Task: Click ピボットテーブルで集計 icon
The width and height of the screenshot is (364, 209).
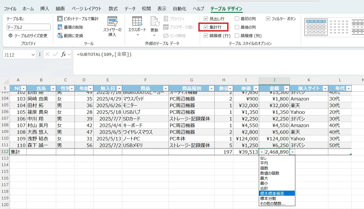Action: [x=60, y=19]
